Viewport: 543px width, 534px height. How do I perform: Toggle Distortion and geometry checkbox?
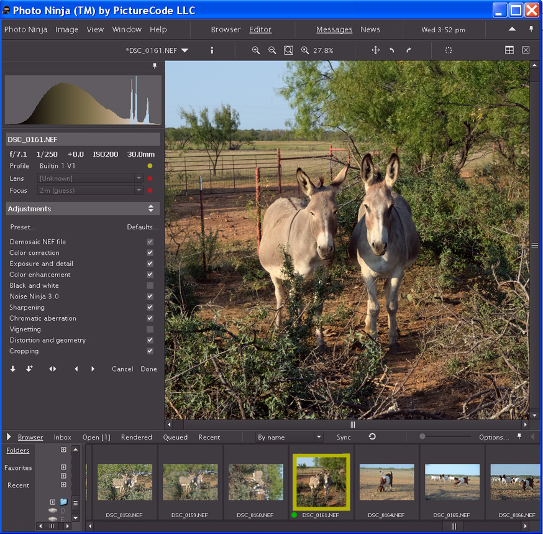coord(150,340)
